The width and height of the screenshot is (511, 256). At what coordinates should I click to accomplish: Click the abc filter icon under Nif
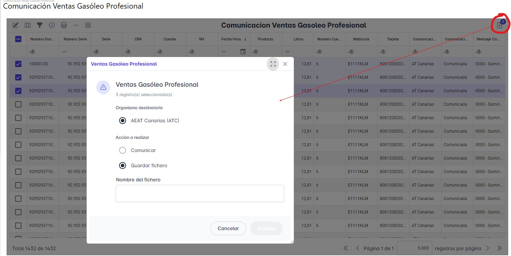tap(191, 52)
